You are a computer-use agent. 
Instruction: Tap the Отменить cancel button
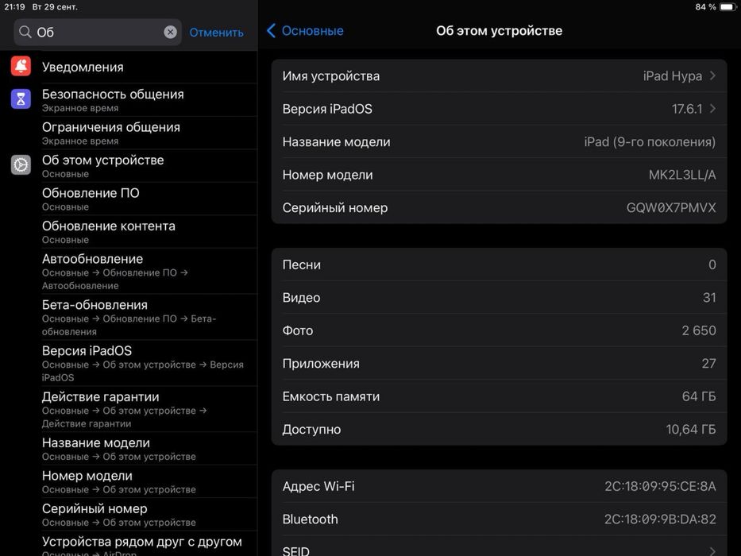click(x=217, y=32)
